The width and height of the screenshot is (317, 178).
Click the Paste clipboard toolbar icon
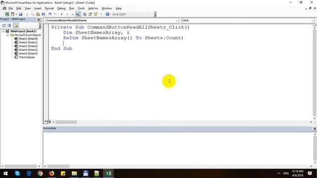[38, 14]
